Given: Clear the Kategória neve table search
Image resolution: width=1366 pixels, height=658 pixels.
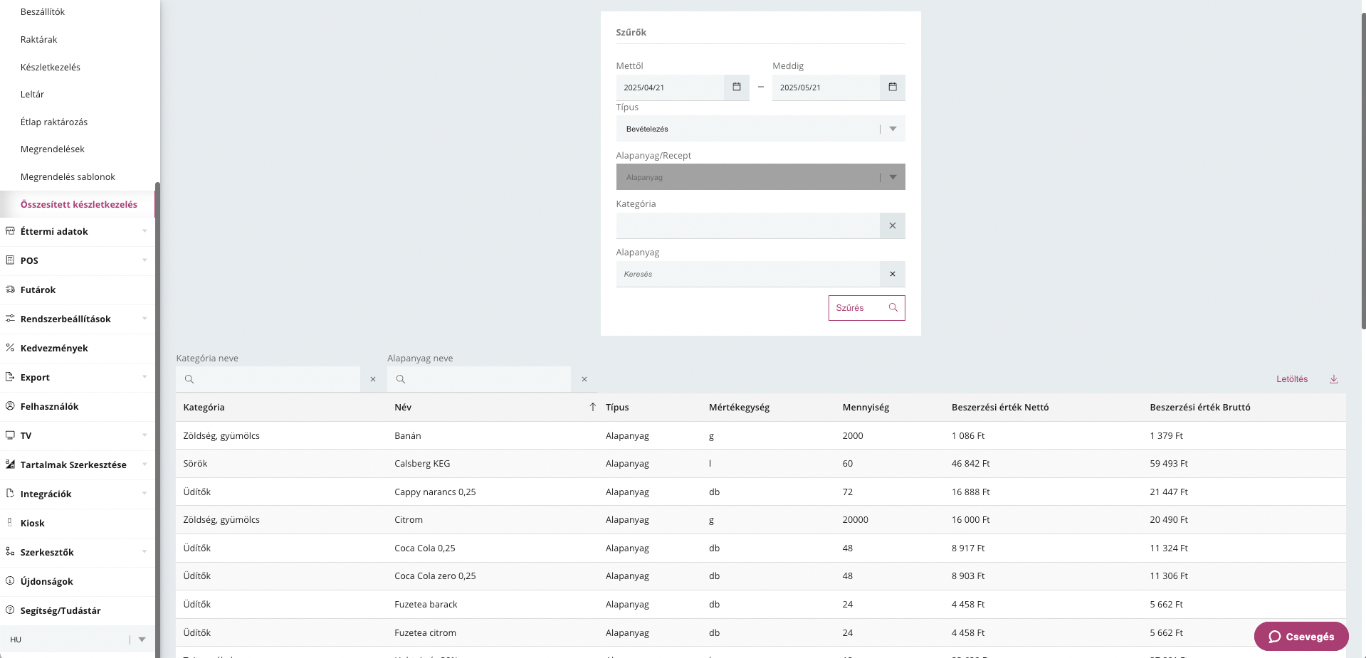Looking at the screenshot, I should pos(373,379).
